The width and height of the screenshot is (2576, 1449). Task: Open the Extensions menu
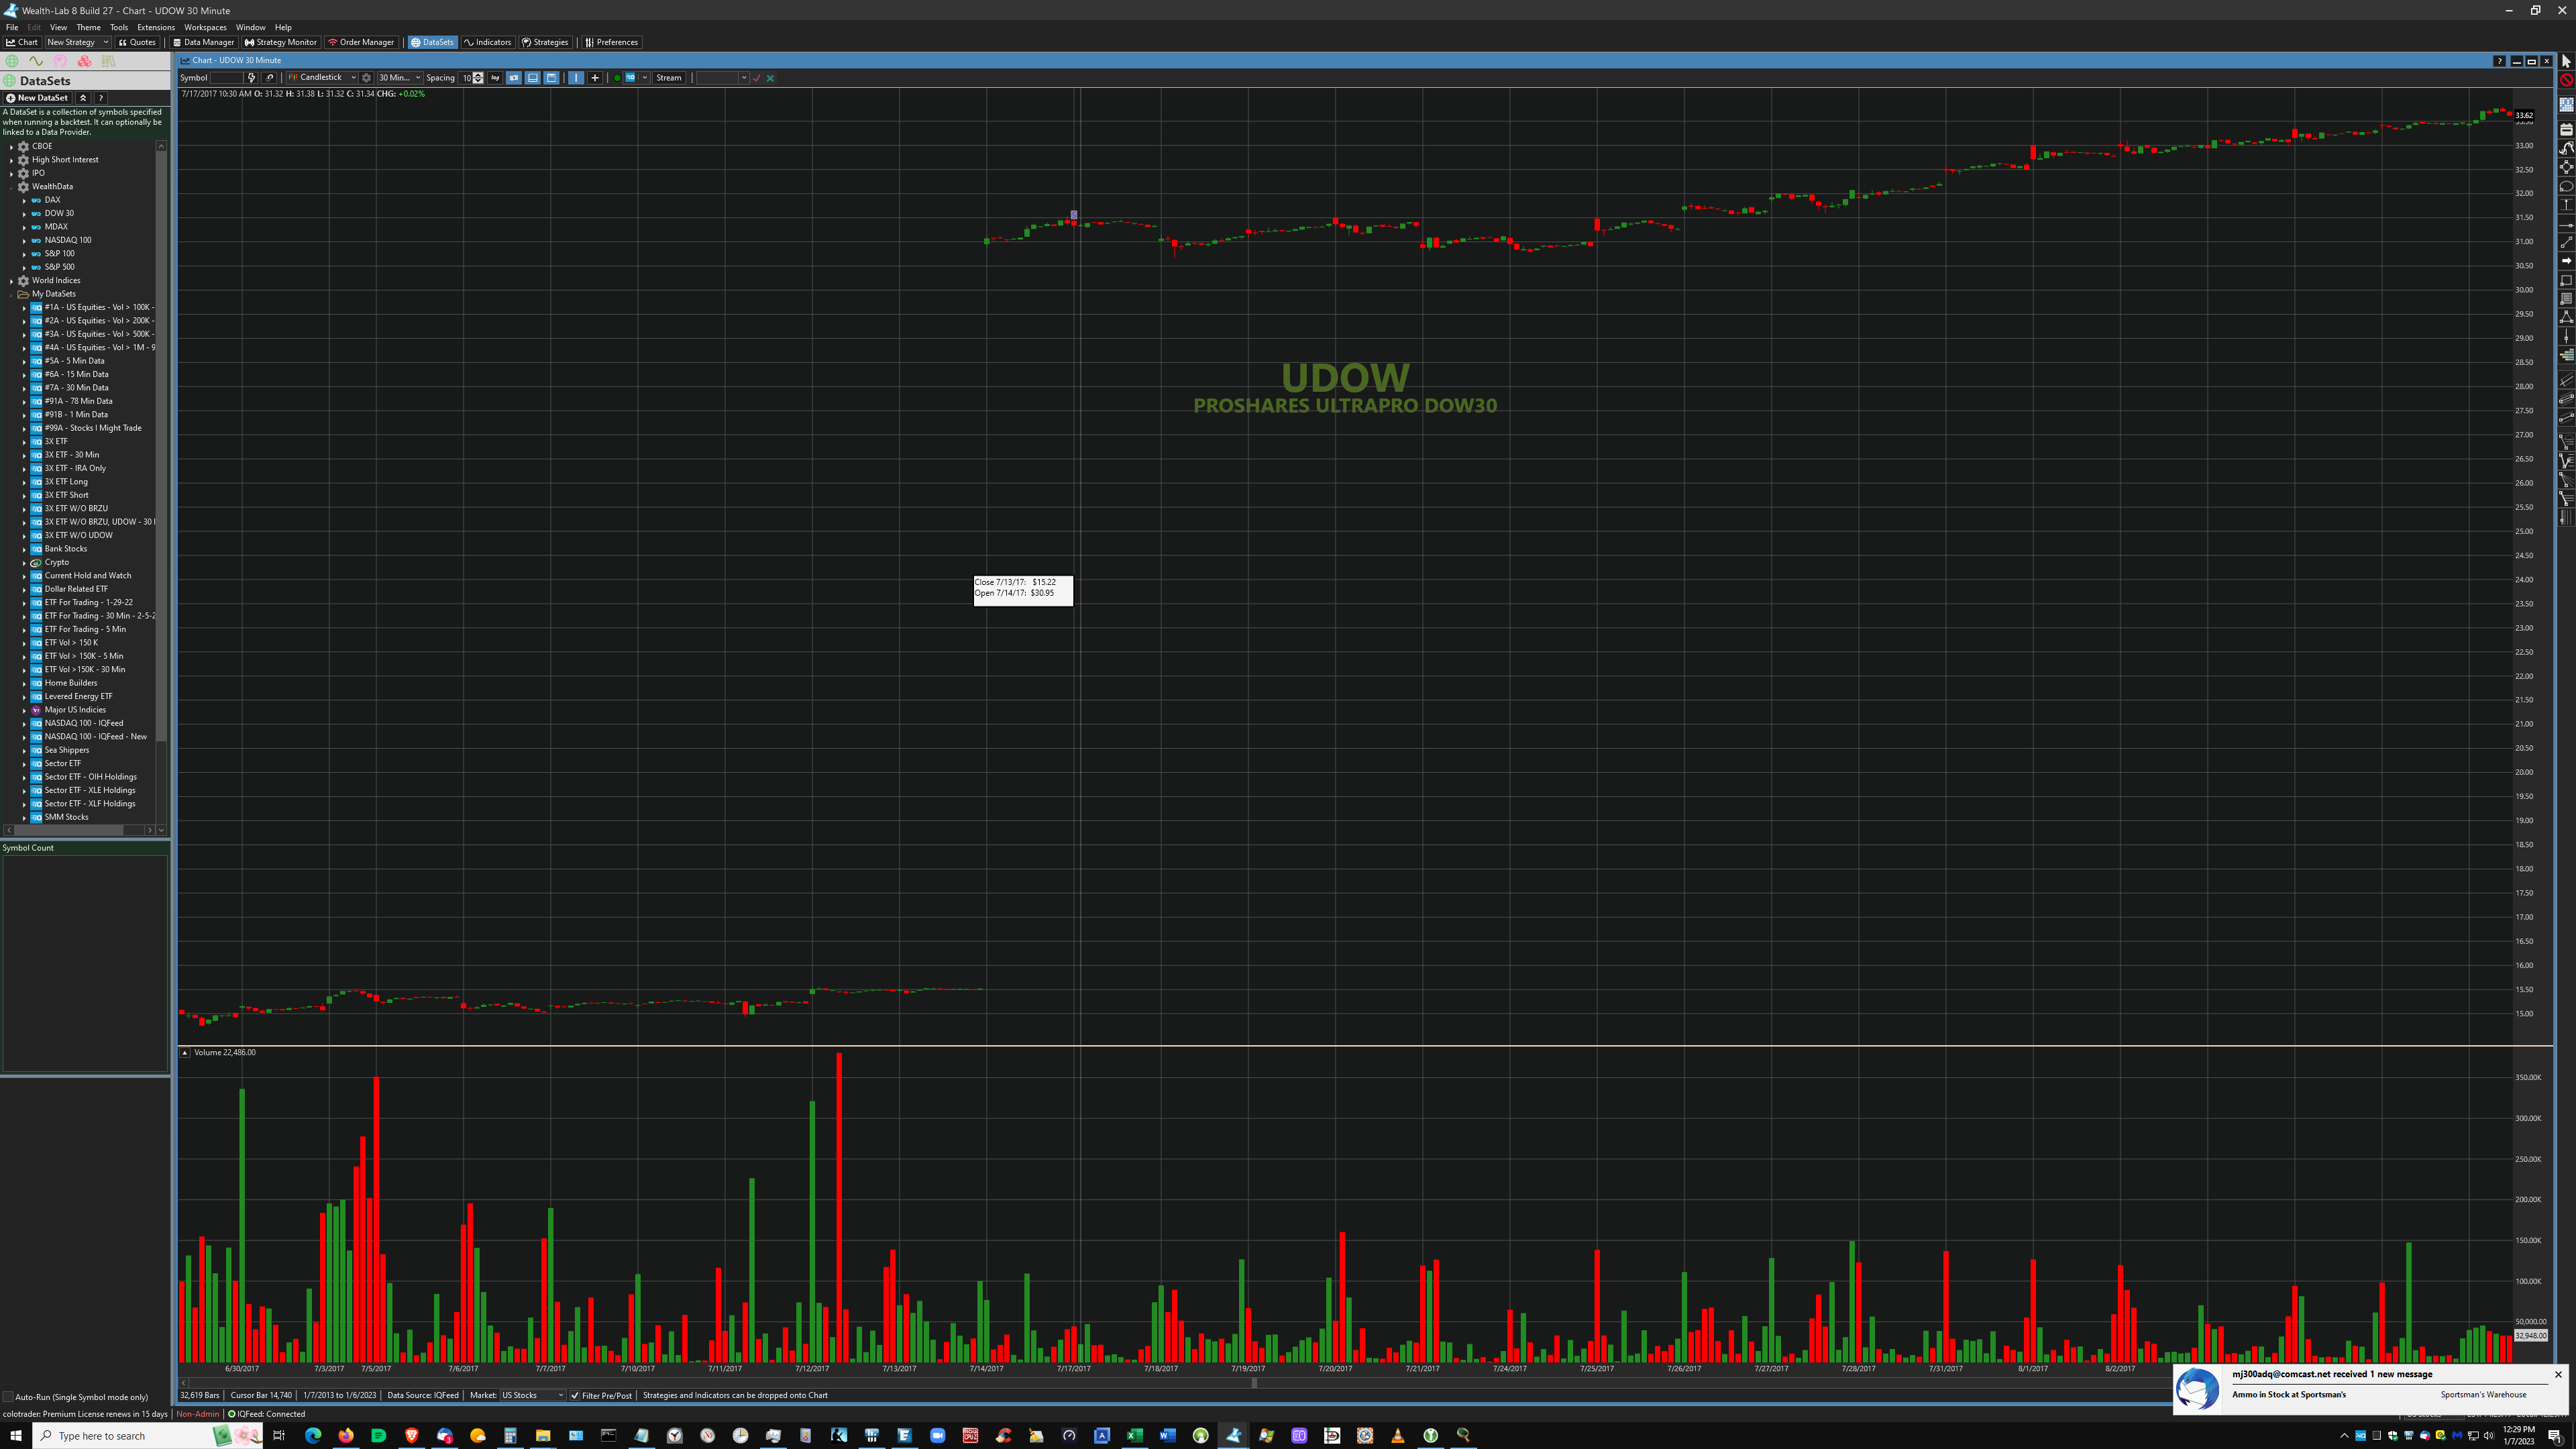pos(156,27)
